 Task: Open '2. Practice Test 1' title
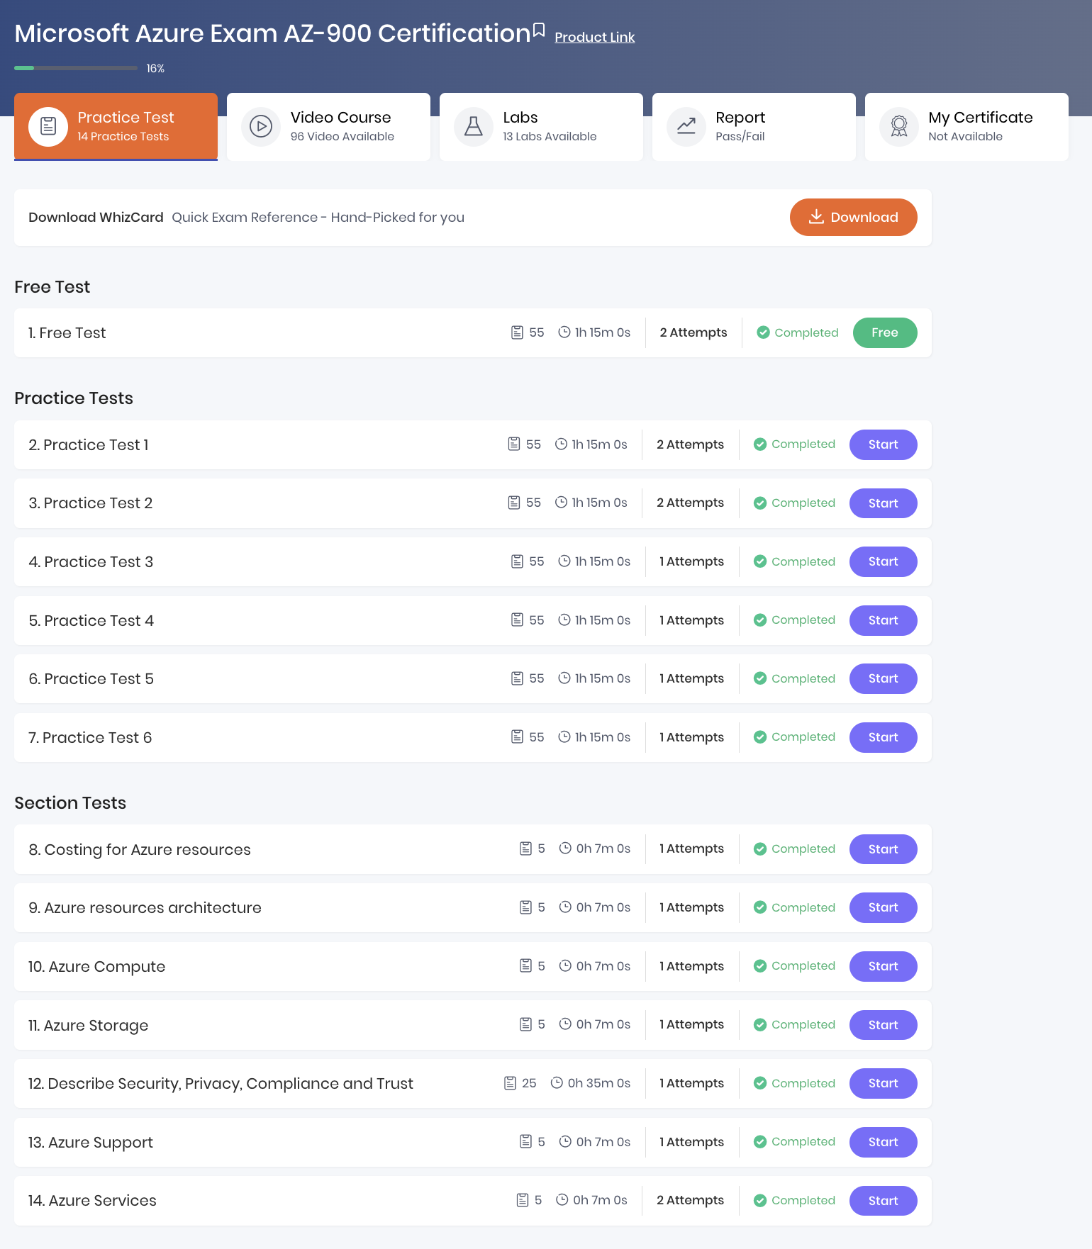point(89,444)
